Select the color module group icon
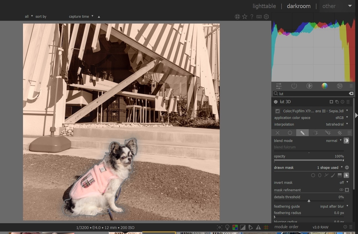 [x=324, y=86]
